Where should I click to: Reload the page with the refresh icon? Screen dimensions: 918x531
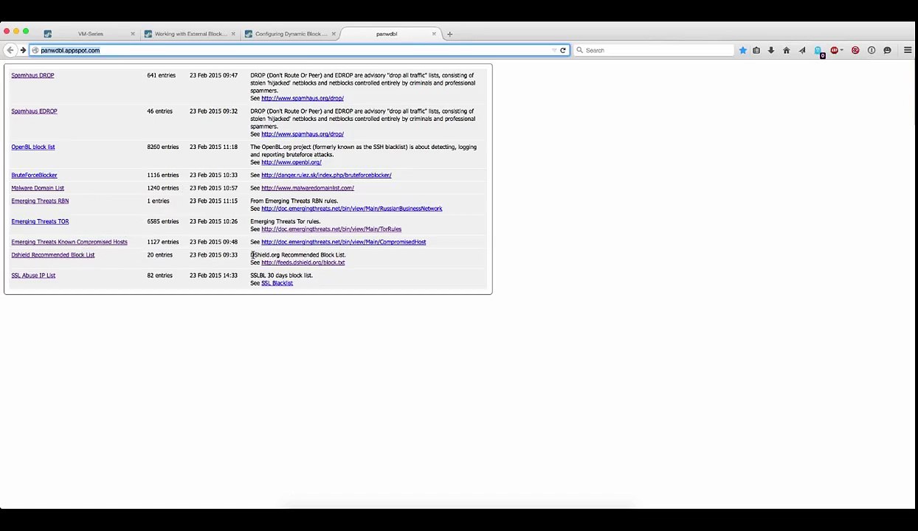point(563,50)
